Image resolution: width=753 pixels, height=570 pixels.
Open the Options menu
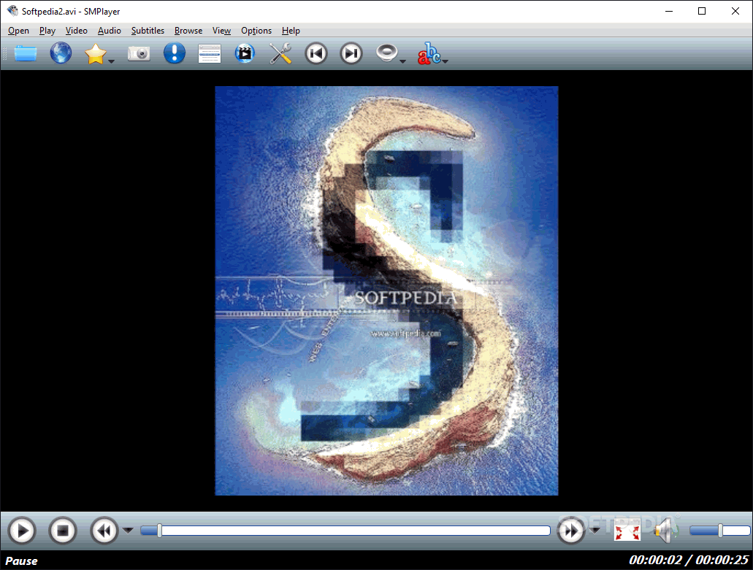tap(256, 31)
